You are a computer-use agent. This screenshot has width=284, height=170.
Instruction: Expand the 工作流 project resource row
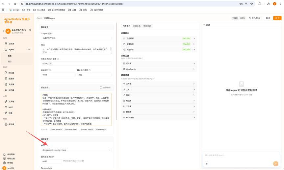tap(159, 84)
